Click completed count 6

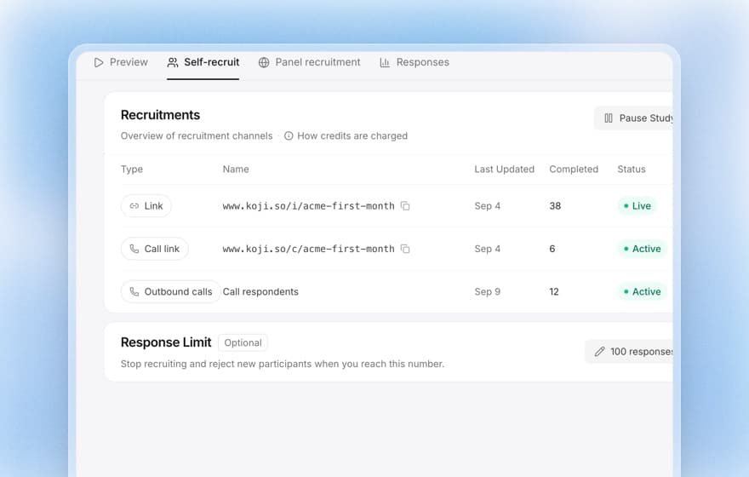coord(552,249)
